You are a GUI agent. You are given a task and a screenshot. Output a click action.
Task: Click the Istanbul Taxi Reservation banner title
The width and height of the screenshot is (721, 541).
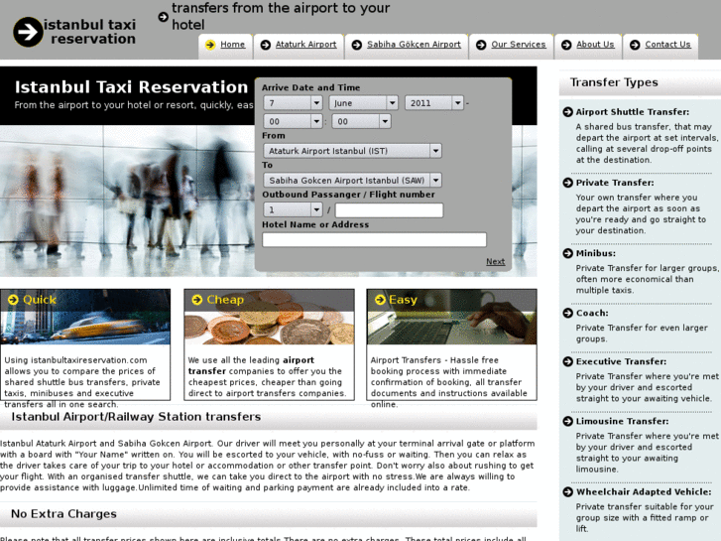tap(131, 87)
